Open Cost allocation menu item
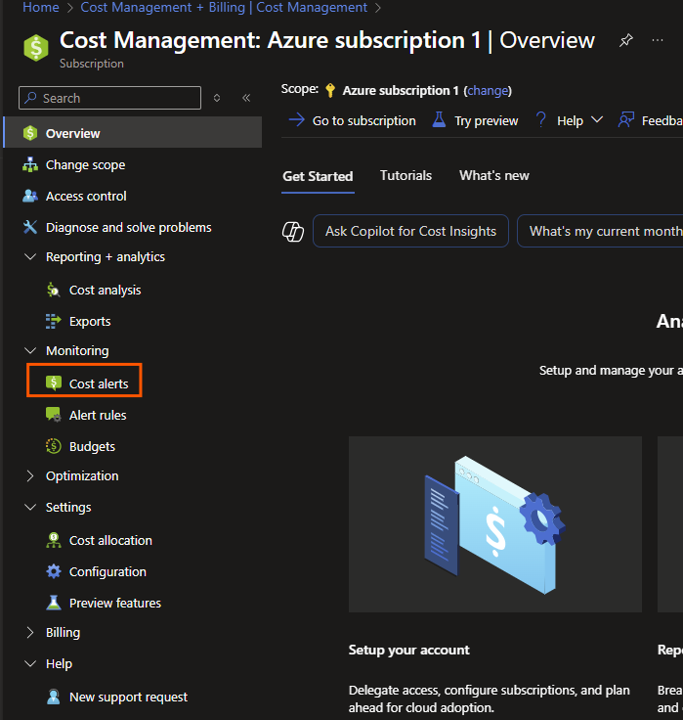 [x=110, y=540]
